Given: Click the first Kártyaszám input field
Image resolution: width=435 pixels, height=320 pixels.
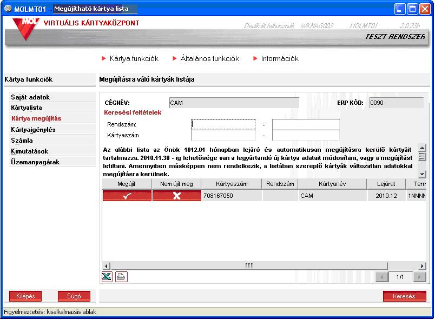Looking at the screenshot, I should pos(223,135).
